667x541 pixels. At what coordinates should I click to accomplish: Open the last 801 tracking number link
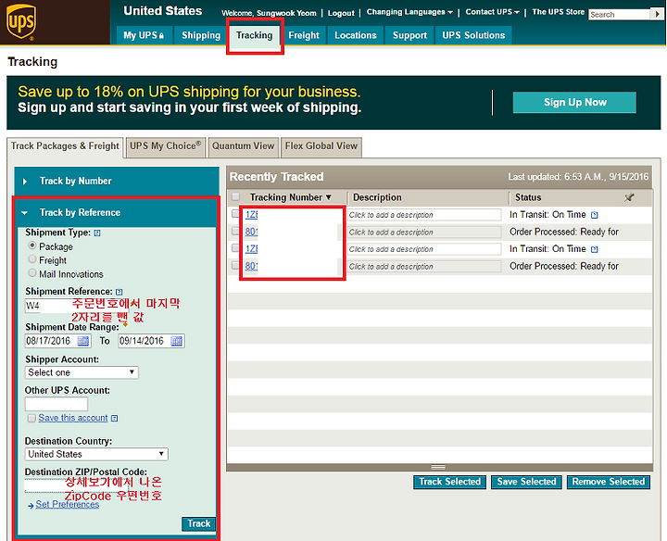pyautogui.click(x=251, y=266)
